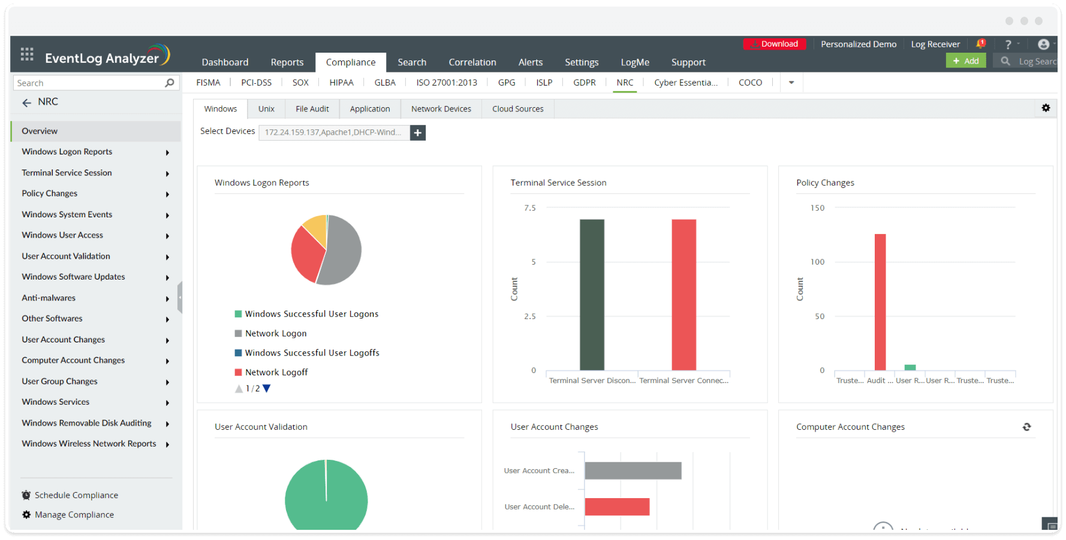Click the Log Search magnifier icon

pos(1005,61)
